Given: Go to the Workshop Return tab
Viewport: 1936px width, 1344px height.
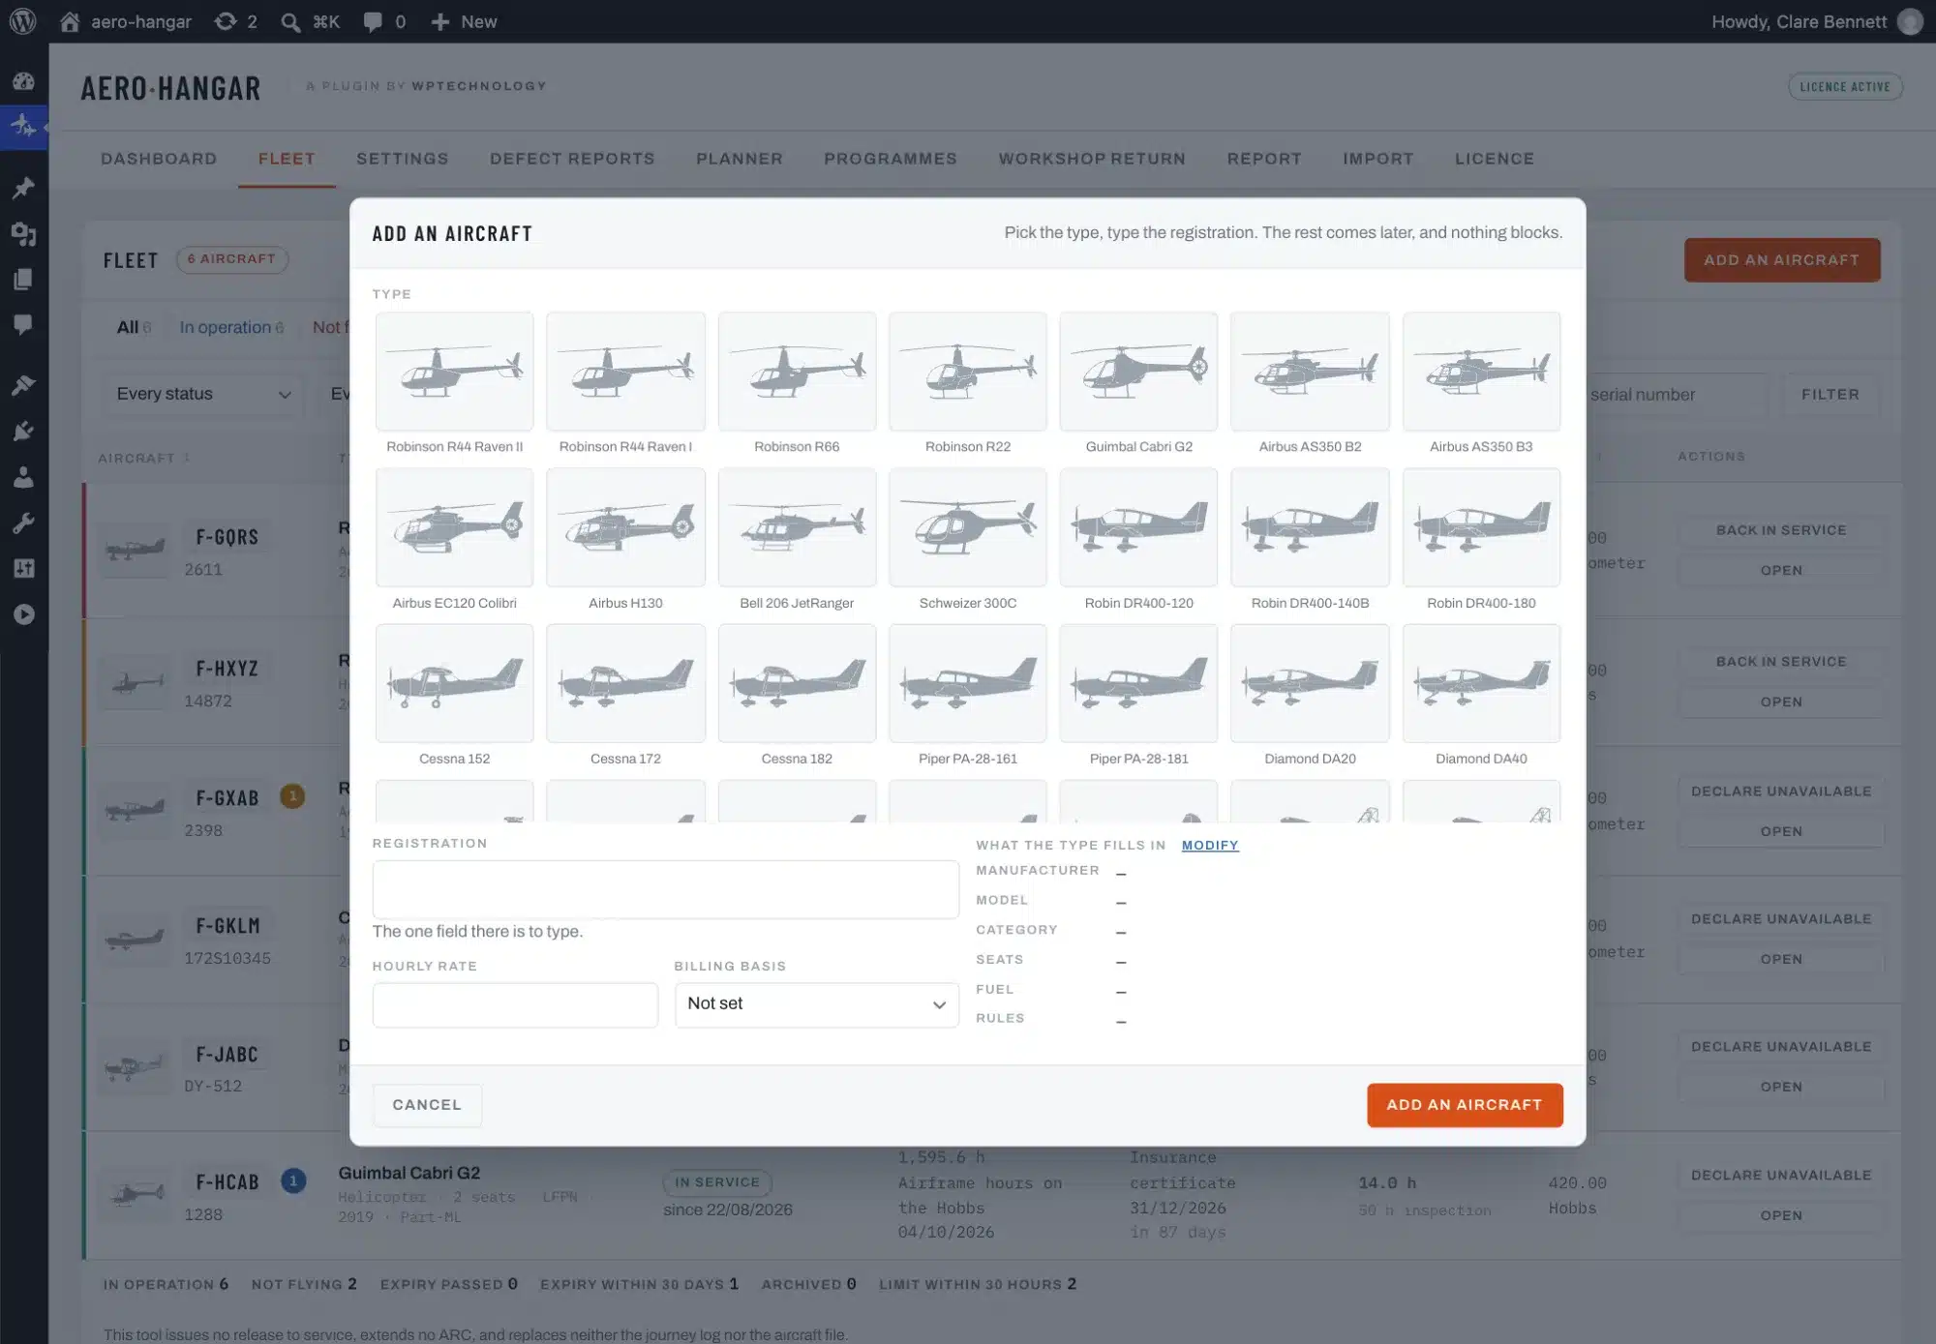Looking at the screenshot, I should (1092, 159).
